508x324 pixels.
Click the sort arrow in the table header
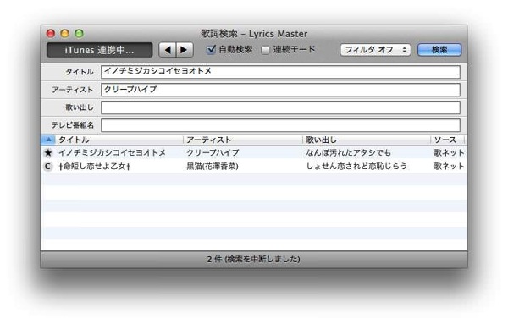tap(48, 140)
